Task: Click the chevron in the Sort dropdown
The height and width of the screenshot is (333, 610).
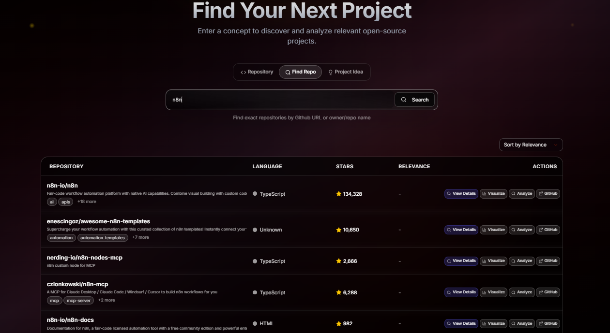Action: pos(555,145)
